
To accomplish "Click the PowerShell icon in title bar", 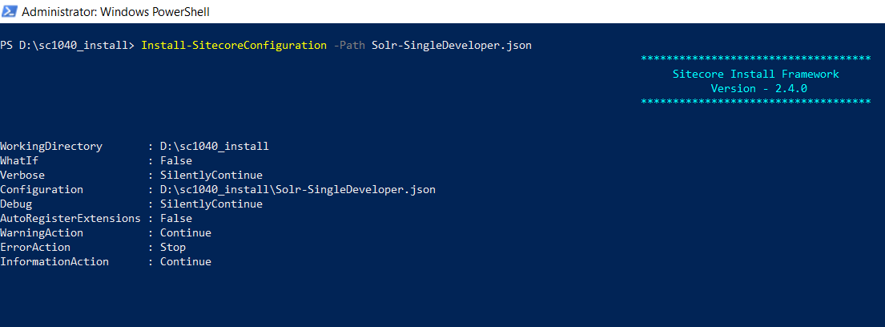I will click(11, 12).
